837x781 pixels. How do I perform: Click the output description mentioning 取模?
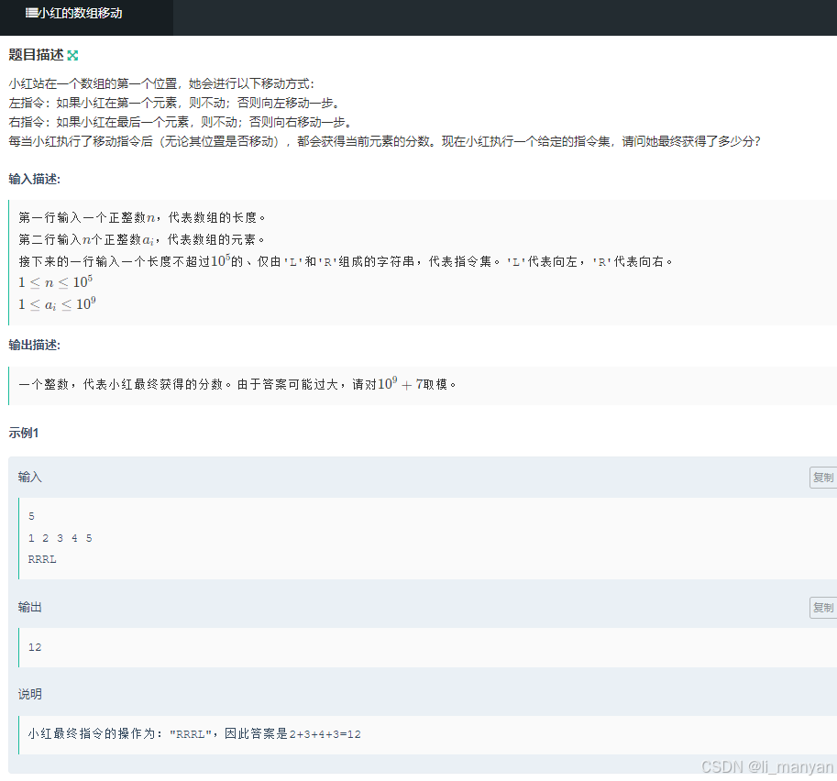[237, 384]
